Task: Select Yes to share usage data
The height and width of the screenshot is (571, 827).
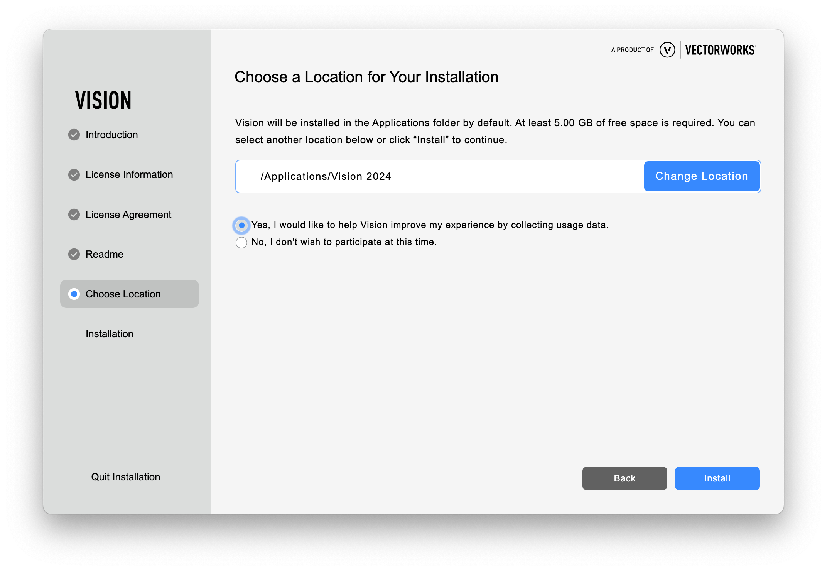Action: (241, 225)
